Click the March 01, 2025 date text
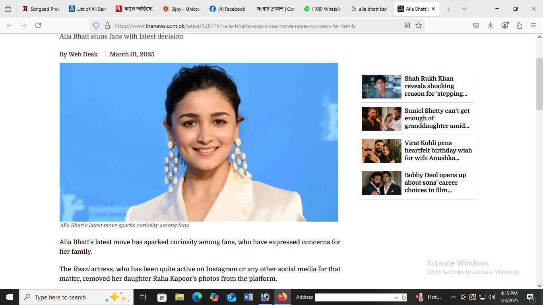Screen dimensions: 543x305 pyautogui.click(x=132, y=54)
